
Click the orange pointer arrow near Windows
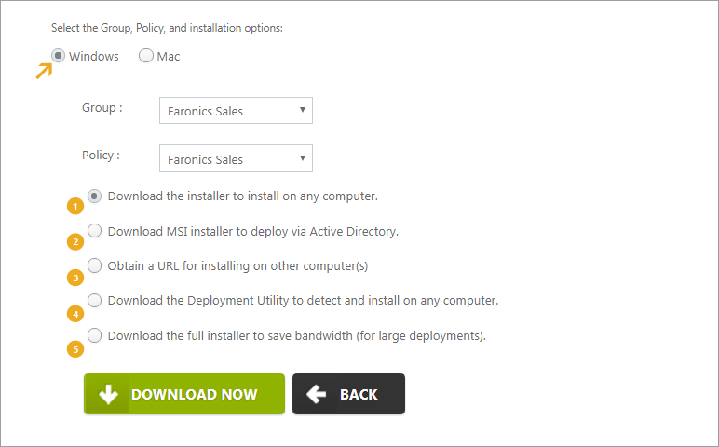[44, 71]
